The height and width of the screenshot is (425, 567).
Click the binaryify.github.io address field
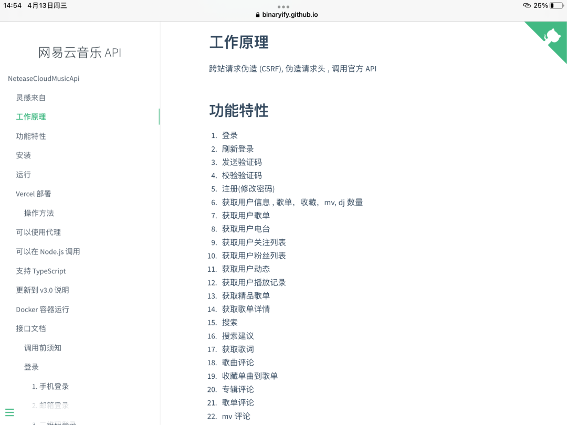pos(287,15)
